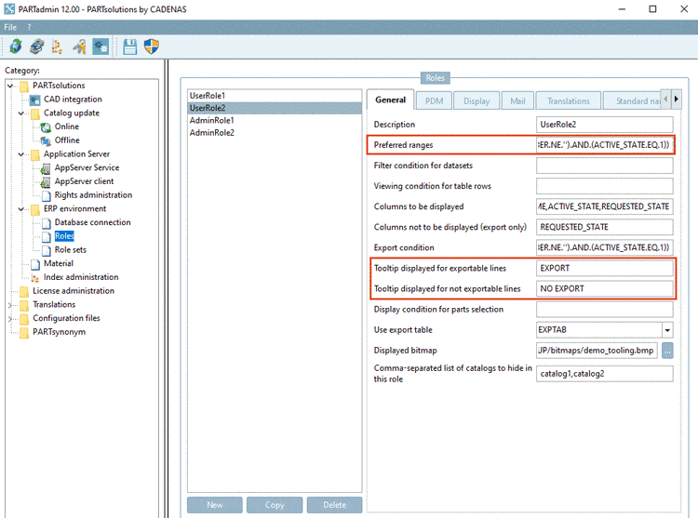Screen dimensions: 698x518
Task: Click the Delete role button
Action: coord(334,505)
